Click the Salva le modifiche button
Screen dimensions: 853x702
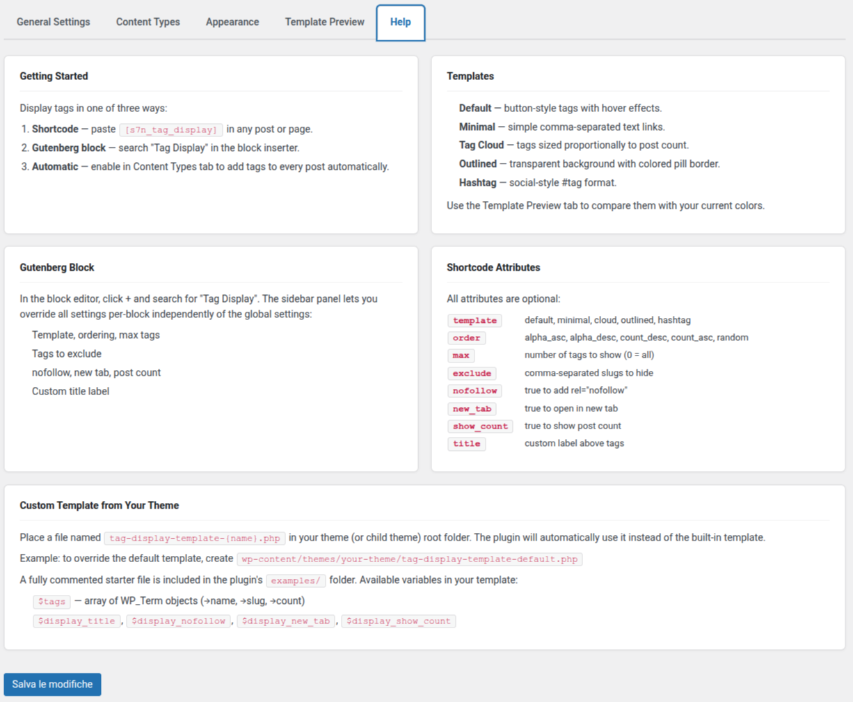(52, 684)
